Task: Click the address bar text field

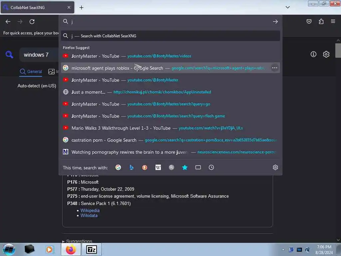Action: click(171, 22)
